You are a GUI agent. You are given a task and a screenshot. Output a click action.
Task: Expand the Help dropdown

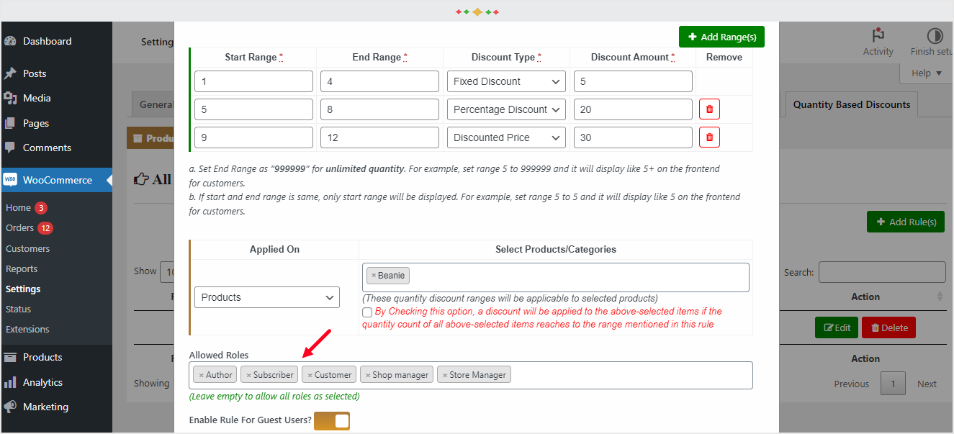[x=925, y=73]
